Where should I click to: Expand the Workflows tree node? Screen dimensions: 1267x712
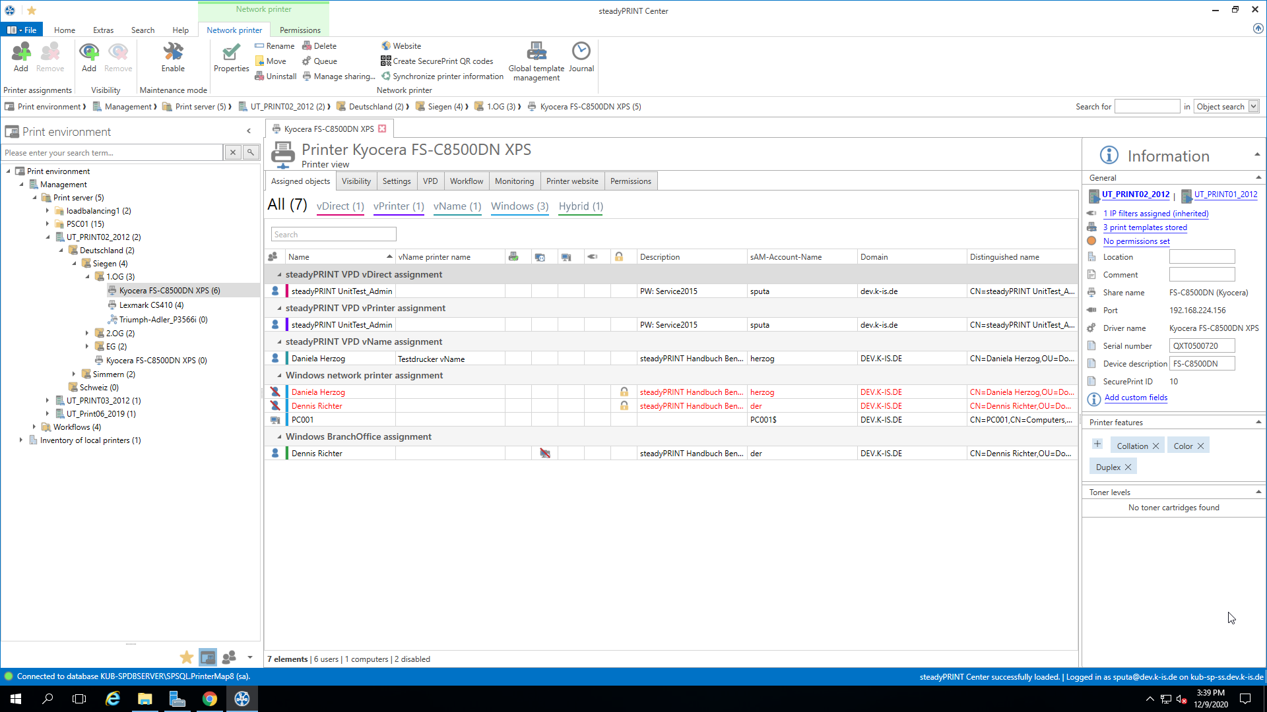point(34,427)
